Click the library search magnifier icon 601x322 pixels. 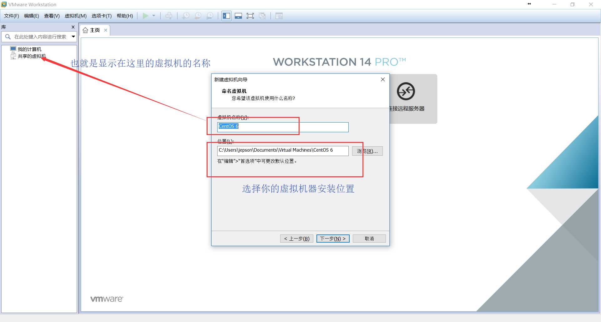point(8,37)
